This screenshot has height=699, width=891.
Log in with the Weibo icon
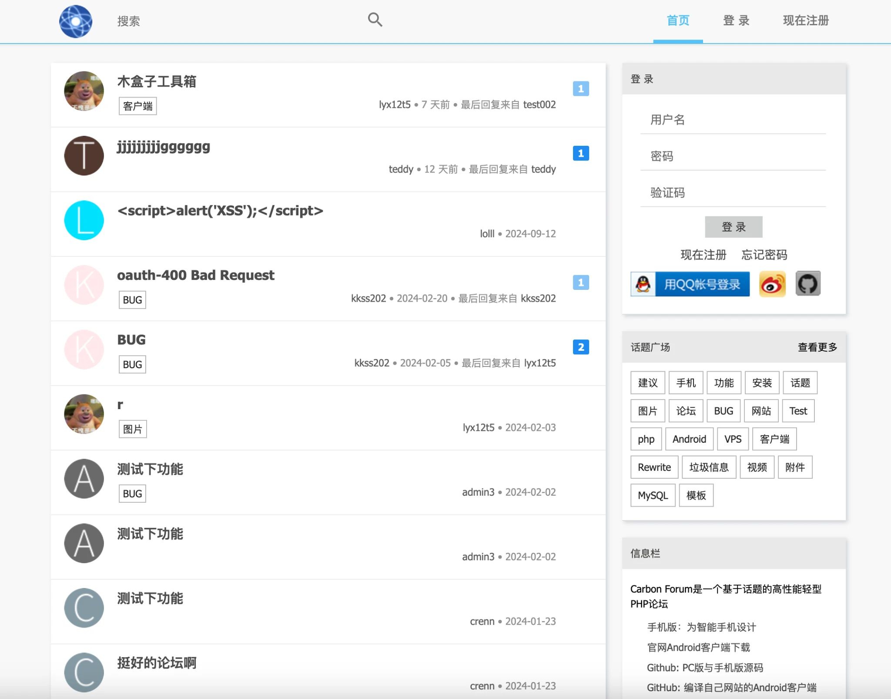click(x=772, y=284)
